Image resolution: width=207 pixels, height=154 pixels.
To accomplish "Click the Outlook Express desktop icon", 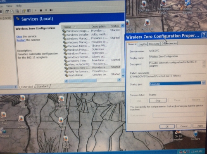I will pyautogui.click(x=188, y=7).
